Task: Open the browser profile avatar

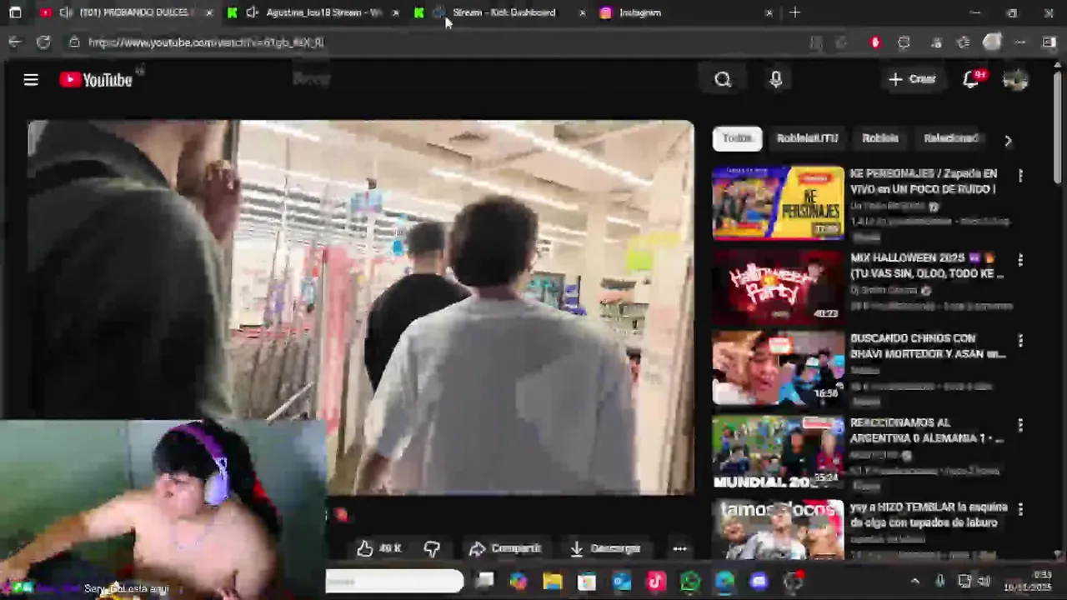Action: click(992, 42)
